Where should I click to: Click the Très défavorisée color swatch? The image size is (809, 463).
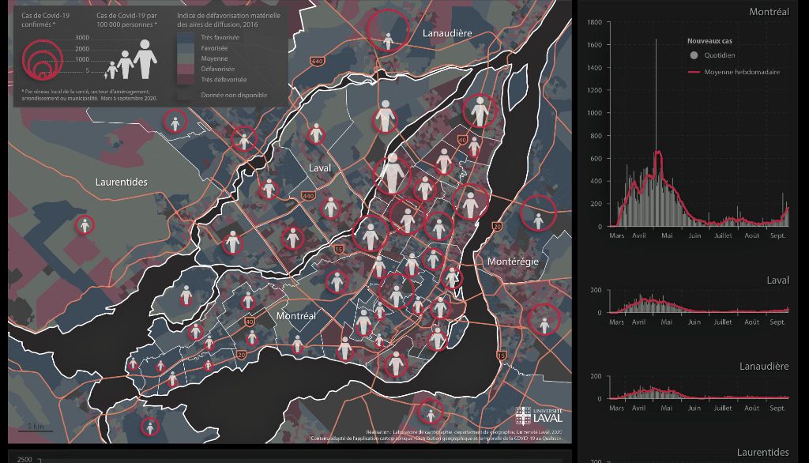point(186,79)
